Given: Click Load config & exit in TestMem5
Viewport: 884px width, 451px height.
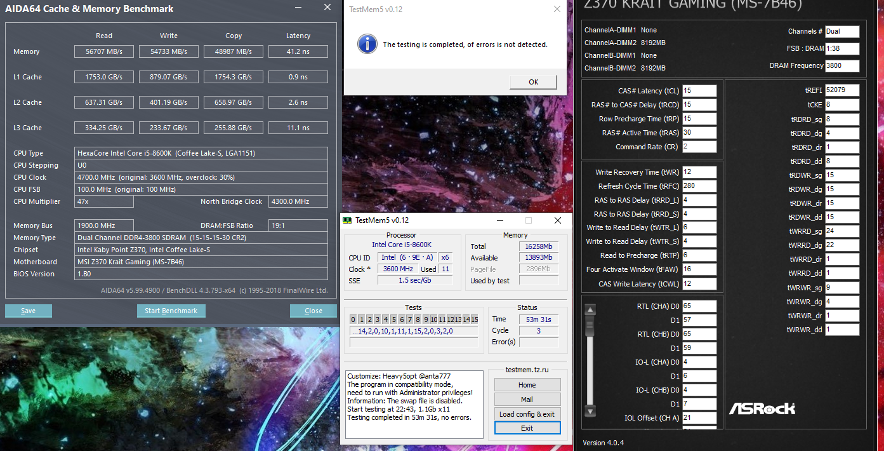Looking at the screenshot, I should point(527,414).
